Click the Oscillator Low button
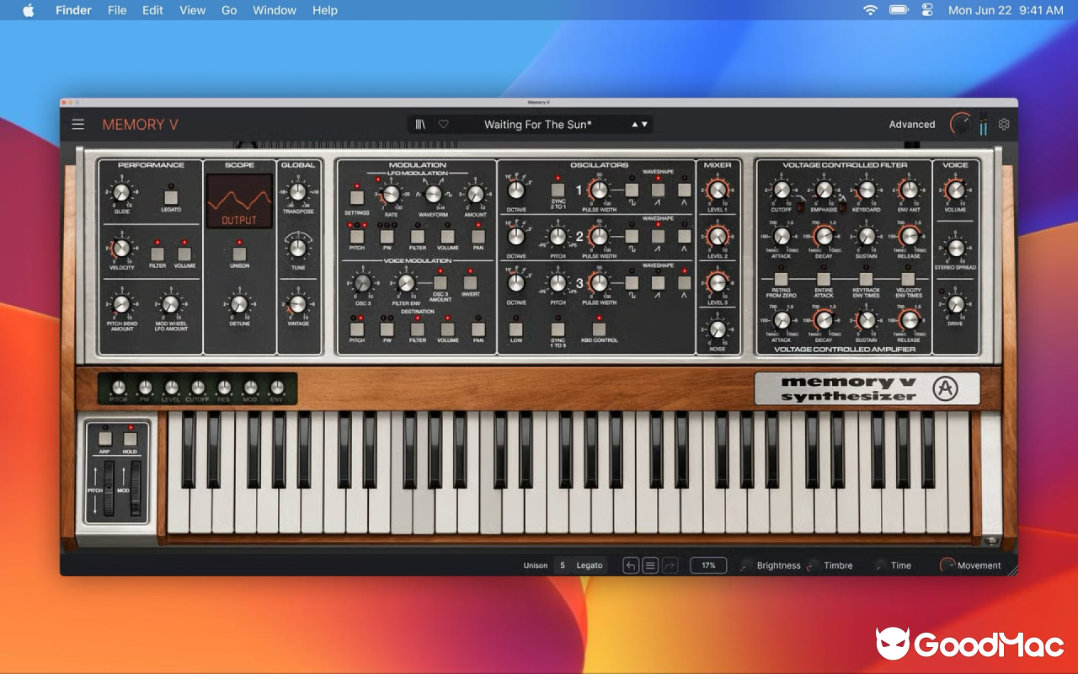The image size is (1078, 674). [515, 329]
